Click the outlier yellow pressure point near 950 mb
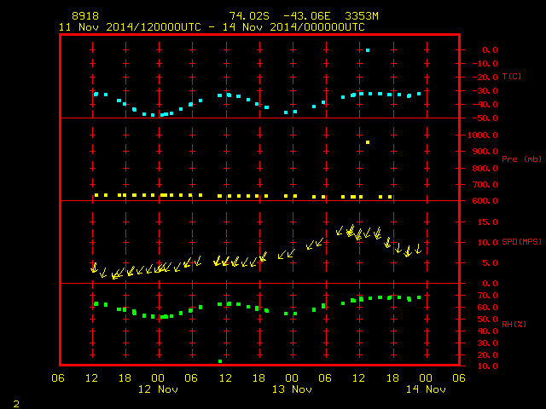 [x=368, y=142]
